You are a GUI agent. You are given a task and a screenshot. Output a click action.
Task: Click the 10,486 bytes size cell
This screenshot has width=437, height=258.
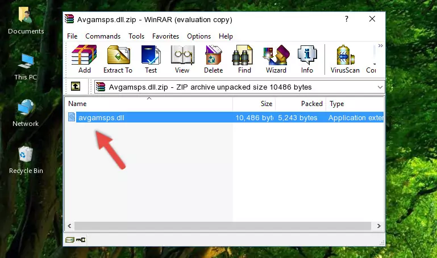point(254,117)
